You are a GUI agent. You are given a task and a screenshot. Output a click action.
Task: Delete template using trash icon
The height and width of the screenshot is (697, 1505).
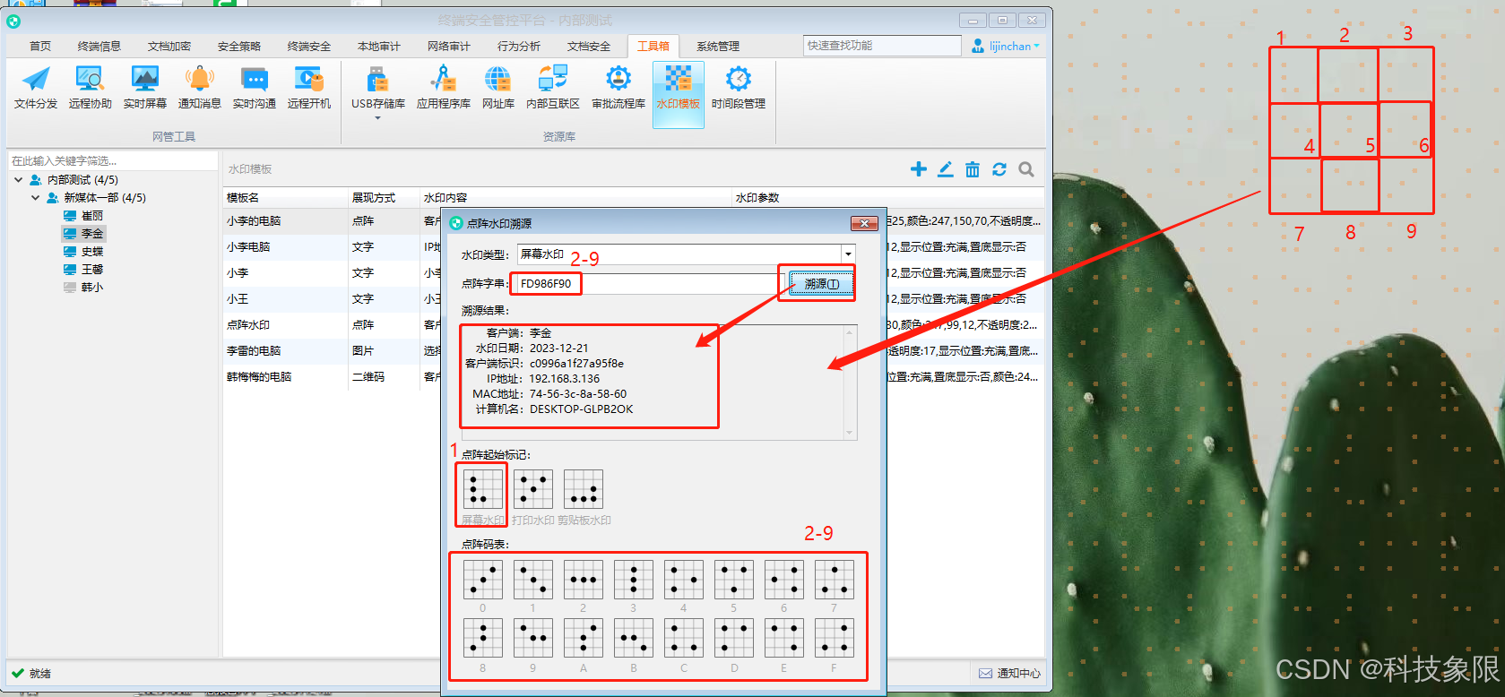[973, 169]
